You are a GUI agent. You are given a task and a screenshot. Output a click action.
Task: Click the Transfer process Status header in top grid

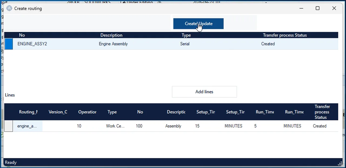[285, 35]
